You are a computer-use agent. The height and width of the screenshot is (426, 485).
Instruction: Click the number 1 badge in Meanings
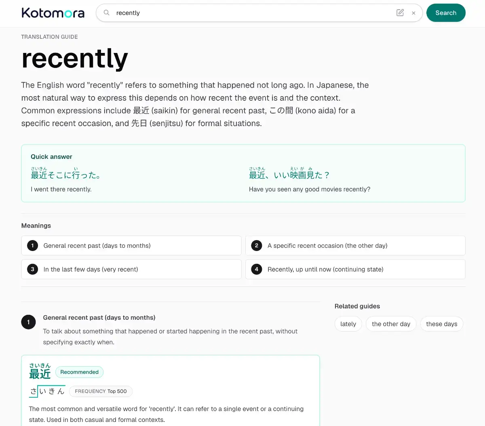click(32, 245)
